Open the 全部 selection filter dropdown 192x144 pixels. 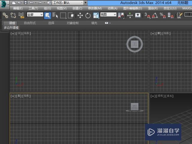35,14
